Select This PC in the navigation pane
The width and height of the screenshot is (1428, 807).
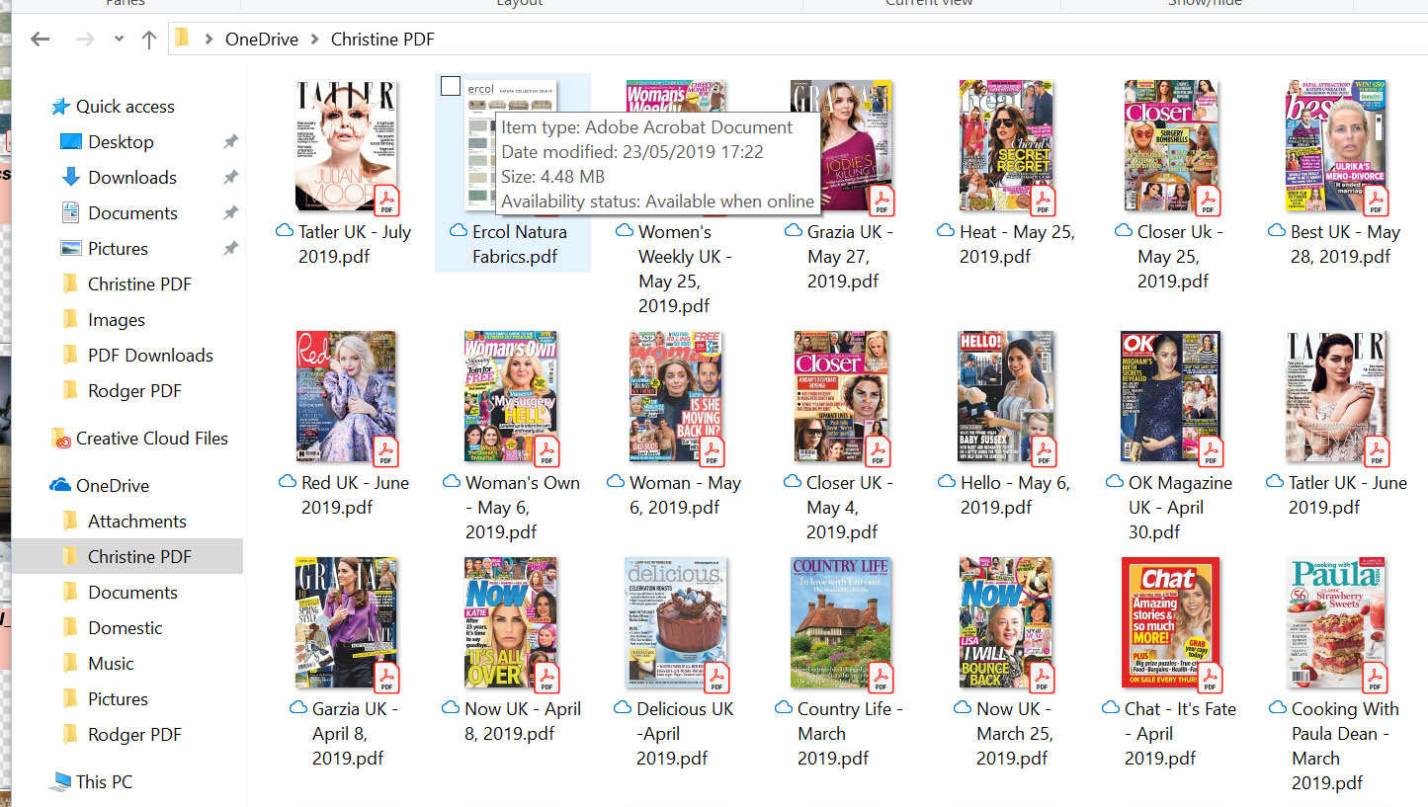click(104, 782)
